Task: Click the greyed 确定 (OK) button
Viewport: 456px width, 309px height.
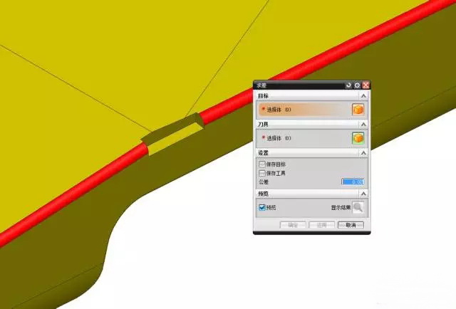Action: tap(293, 225)
